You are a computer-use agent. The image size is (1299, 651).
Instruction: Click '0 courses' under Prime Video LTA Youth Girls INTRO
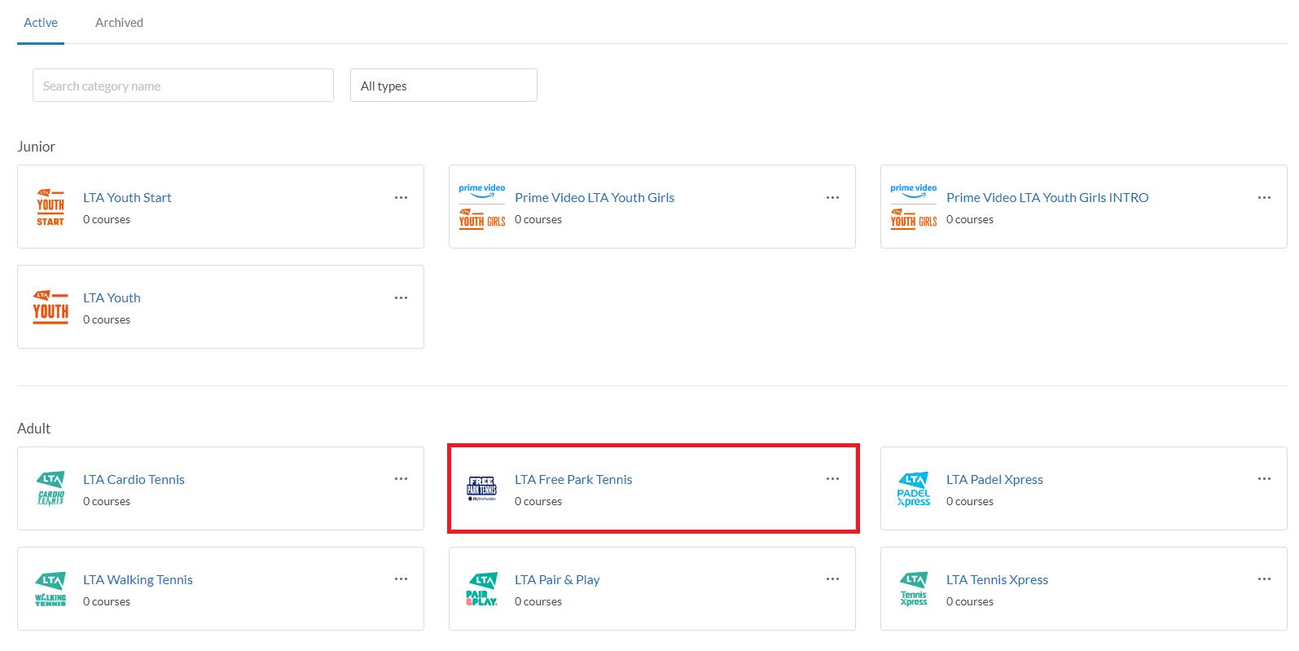click(970, 219)
